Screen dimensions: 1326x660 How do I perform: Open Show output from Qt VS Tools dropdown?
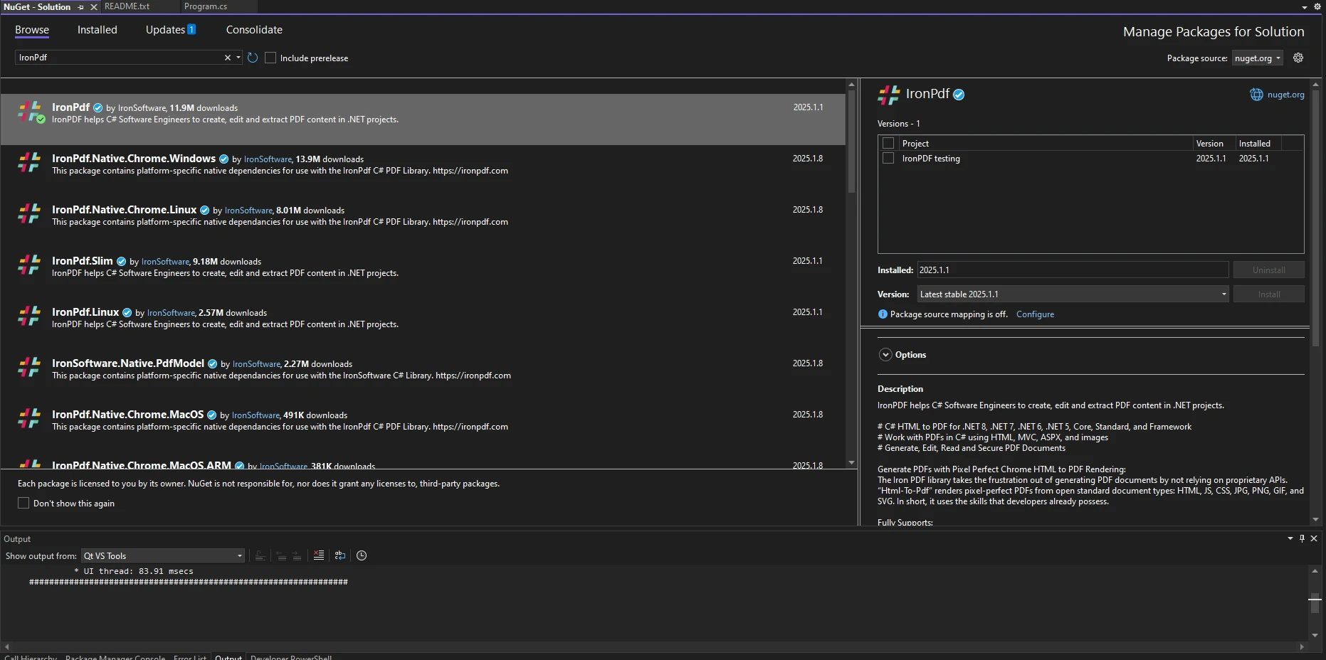coord(163,555)
